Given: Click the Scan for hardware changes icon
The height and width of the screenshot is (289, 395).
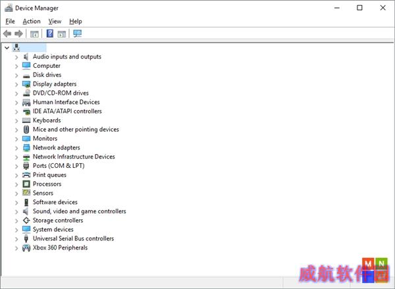Looking at the screenshot, I should tap(77, 34).
